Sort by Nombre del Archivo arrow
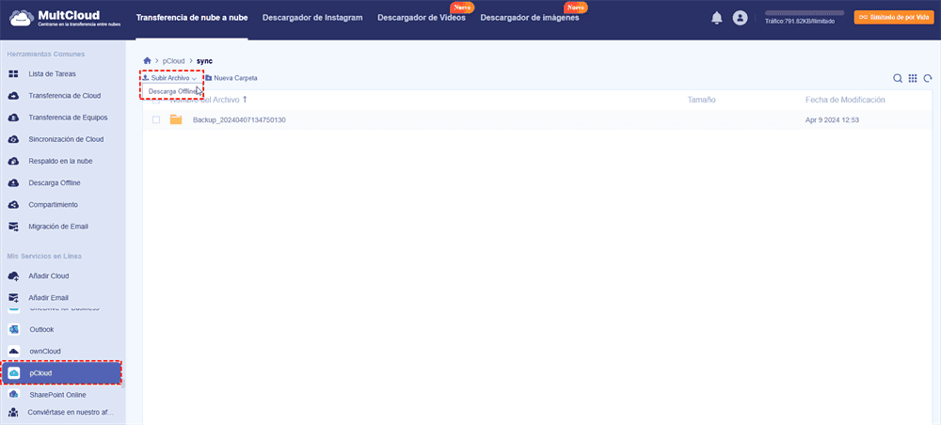 point(245,100)
